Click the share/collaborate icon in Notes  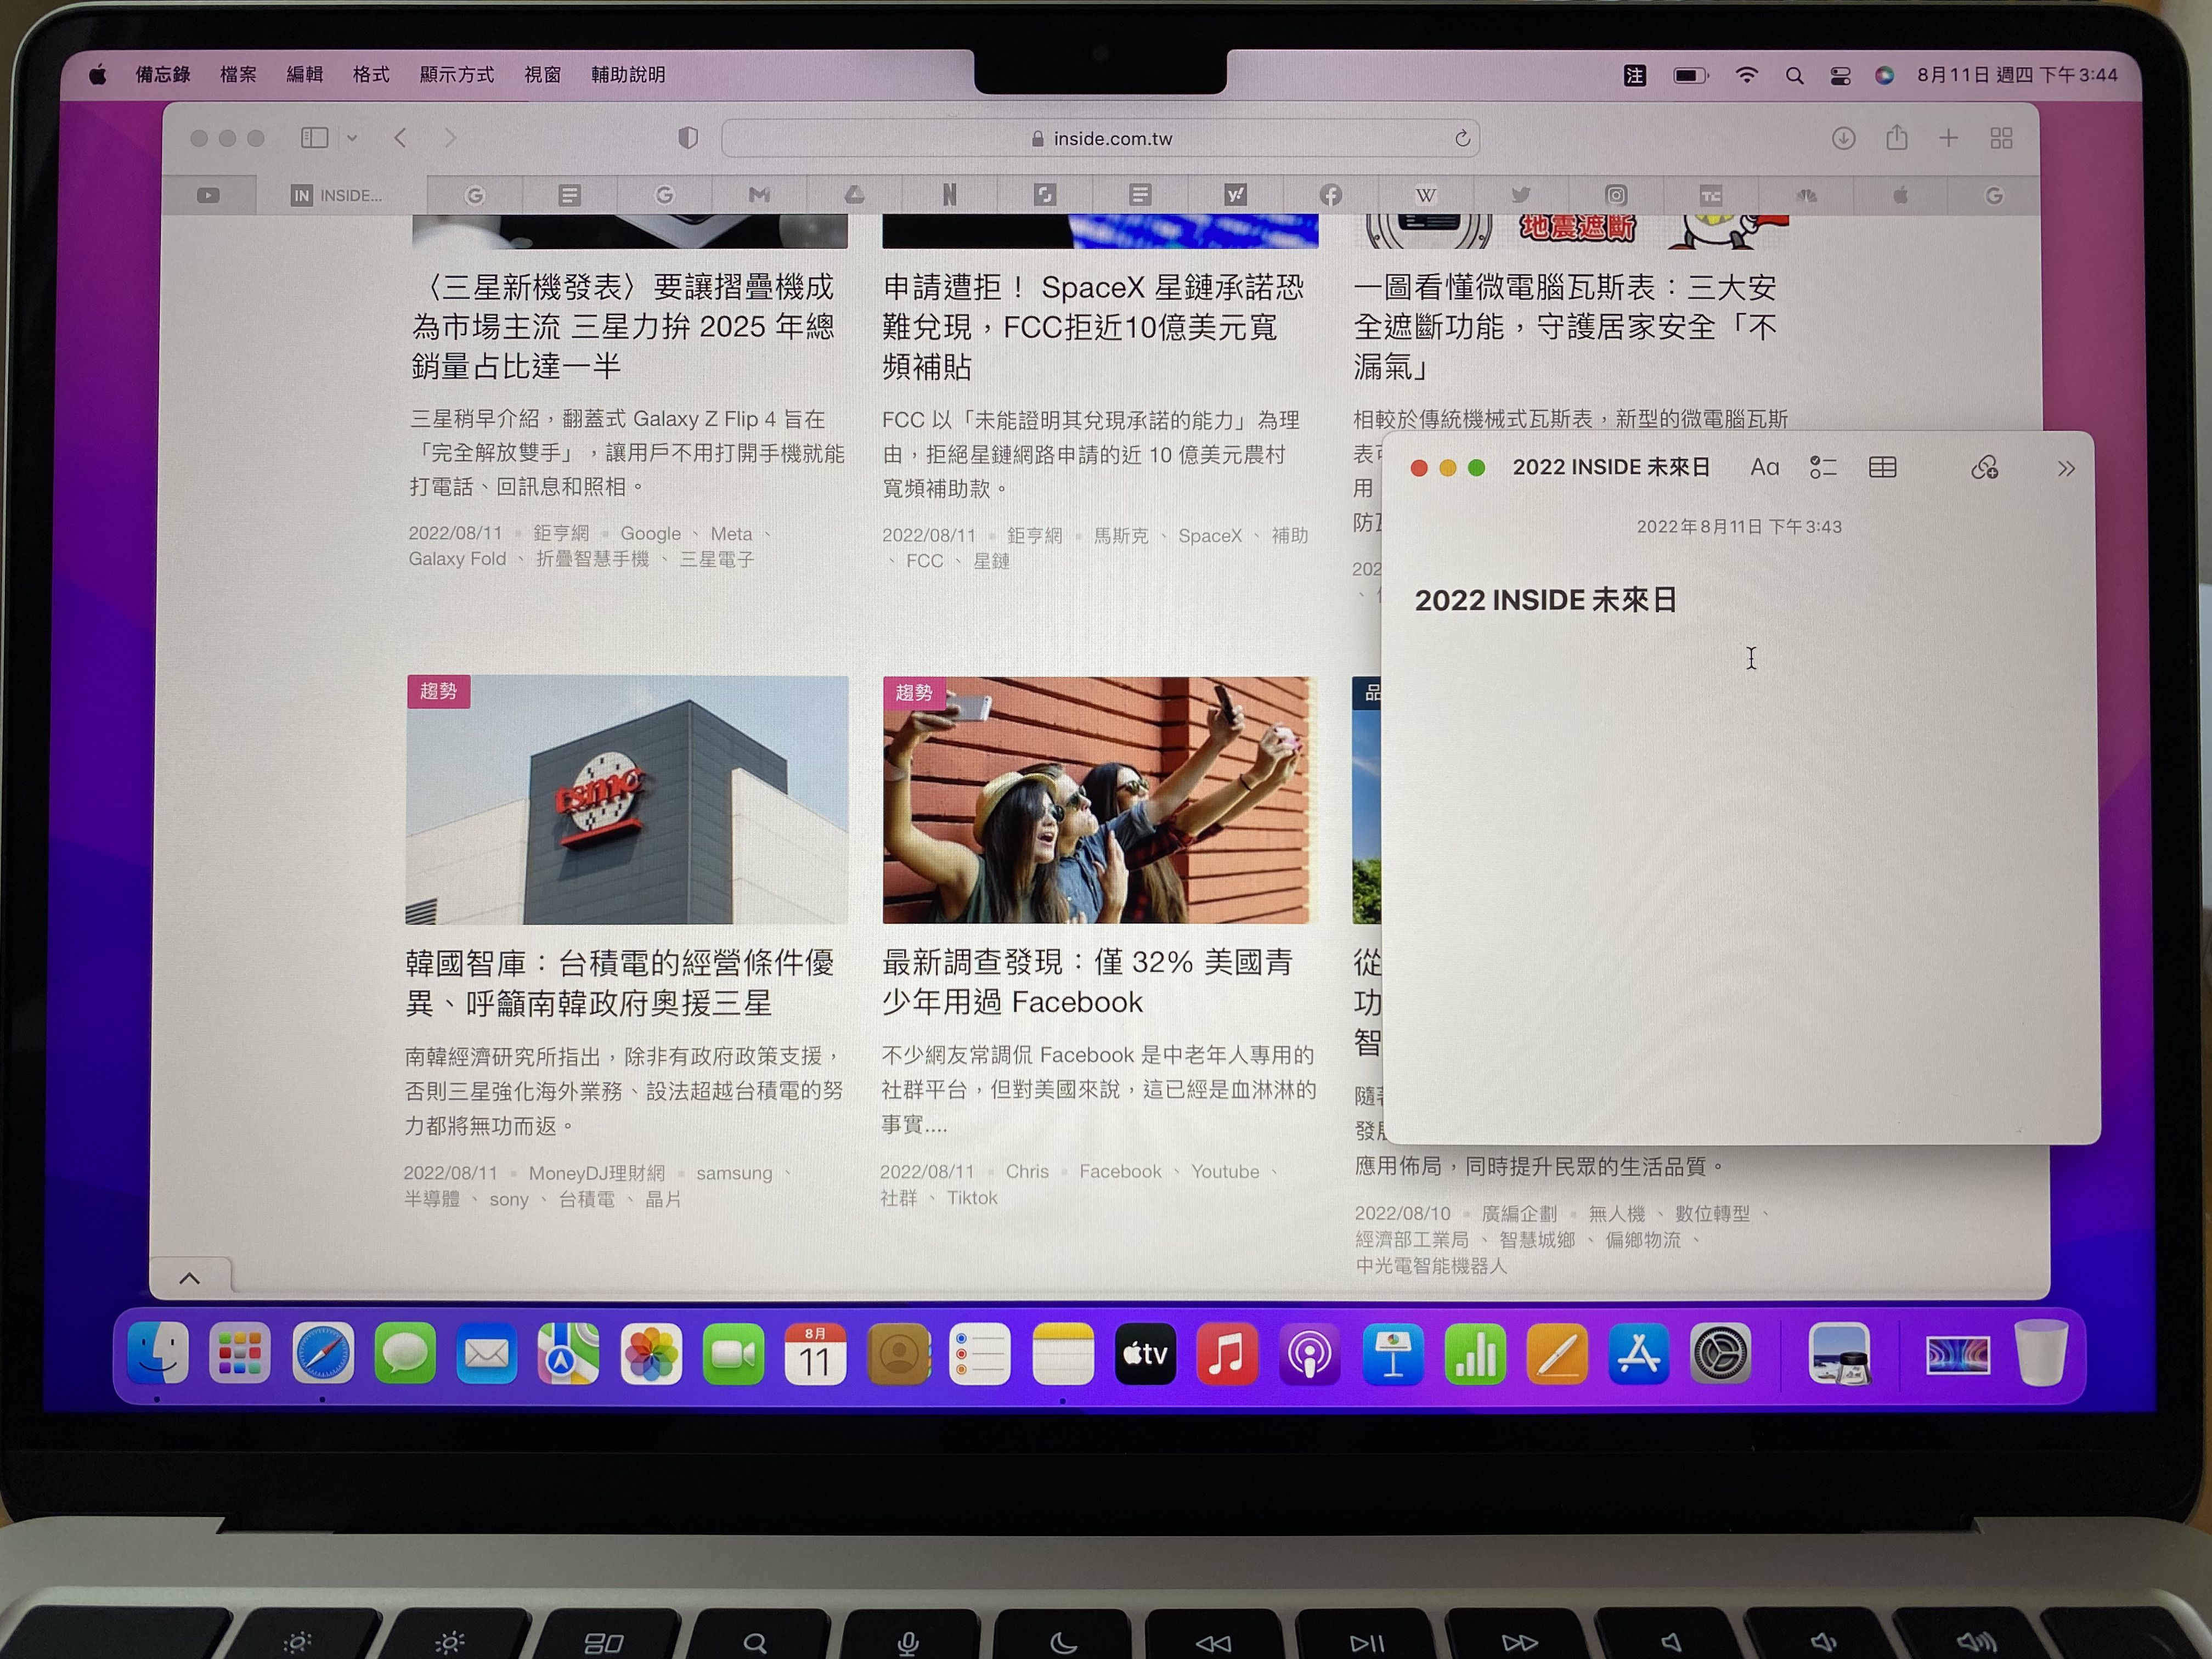(x=1985, y=468)
